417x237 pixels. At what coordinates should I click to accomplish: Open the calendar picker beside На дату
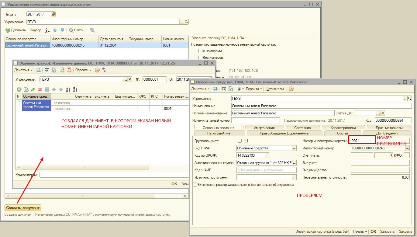coord(53,14)
